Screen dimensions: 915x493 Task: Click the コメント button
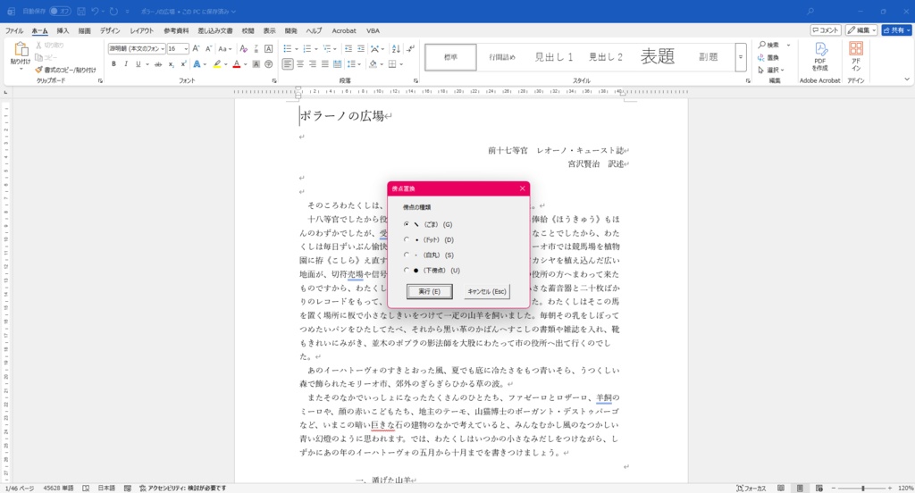pos(825,30)
